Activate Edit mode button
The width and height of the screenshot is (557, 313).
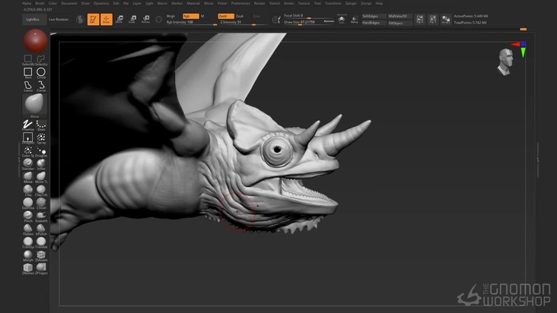[93, 19]
